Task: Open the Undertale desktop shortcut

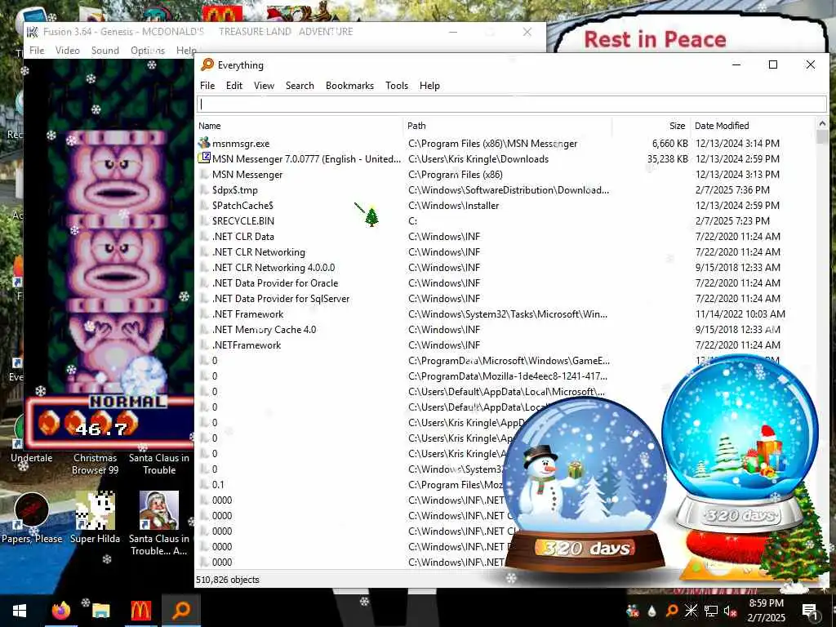Action: (32, 441)
